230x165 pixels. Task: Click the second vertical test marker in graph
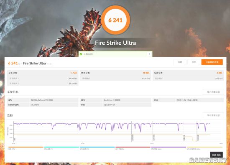(x=153, y=132)
